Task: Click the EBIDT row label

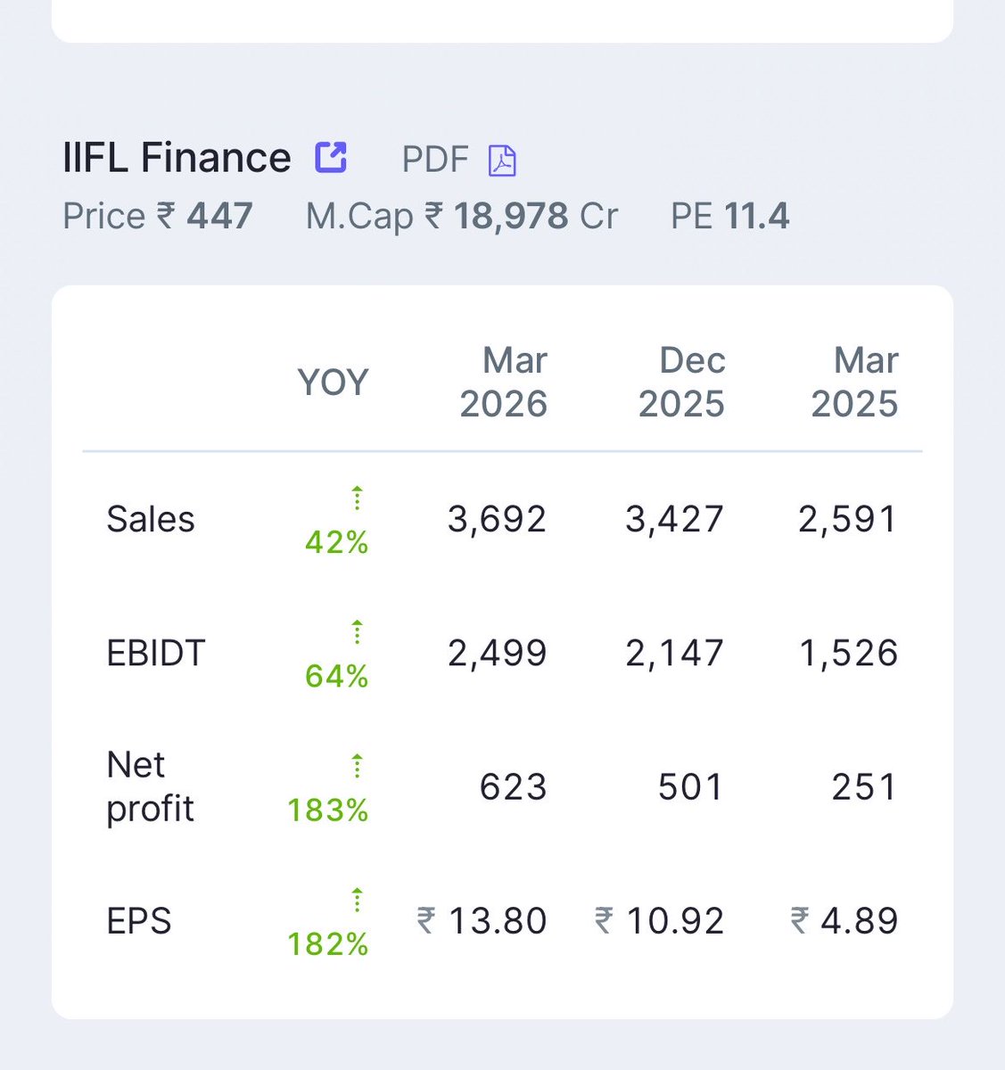Action: [156, 653]
